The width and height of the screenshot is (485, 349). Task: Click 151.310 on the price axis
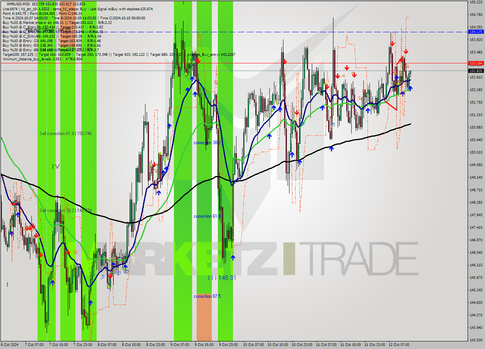[476, 115]
